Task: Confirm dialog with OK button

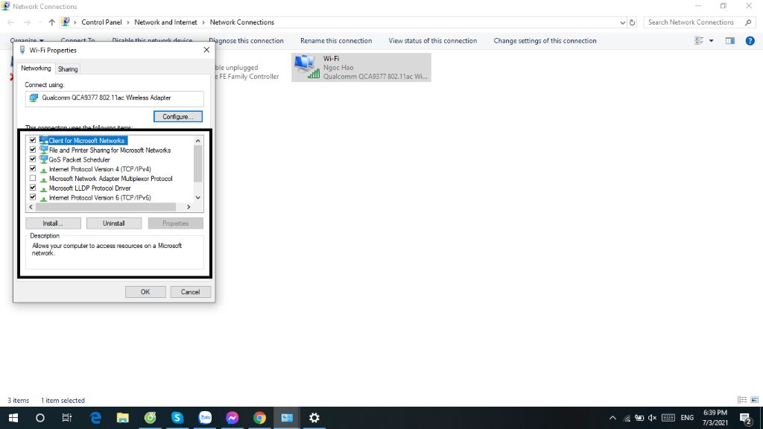Action: tap(145, 292)
